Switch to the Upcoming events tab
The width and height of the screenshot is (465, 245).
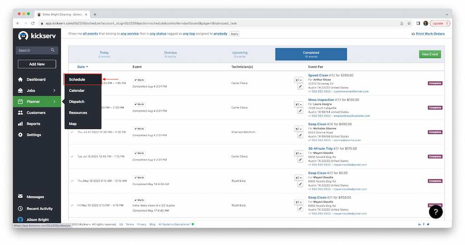point(240,54)
